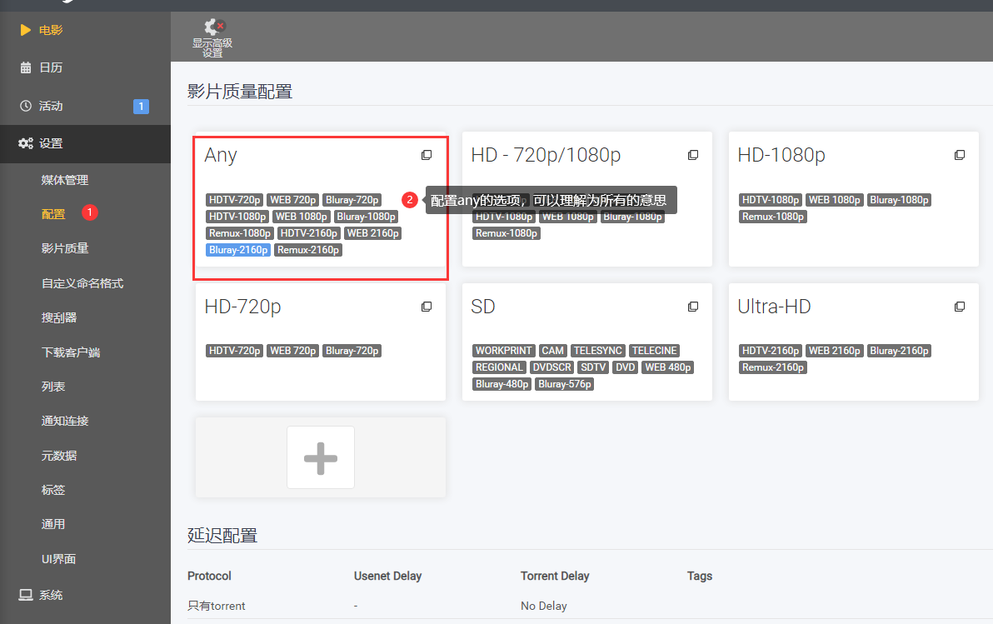Click Remux-1080p tag in HD-1080p profile
The image size is (993, 624).
[773, 217]
